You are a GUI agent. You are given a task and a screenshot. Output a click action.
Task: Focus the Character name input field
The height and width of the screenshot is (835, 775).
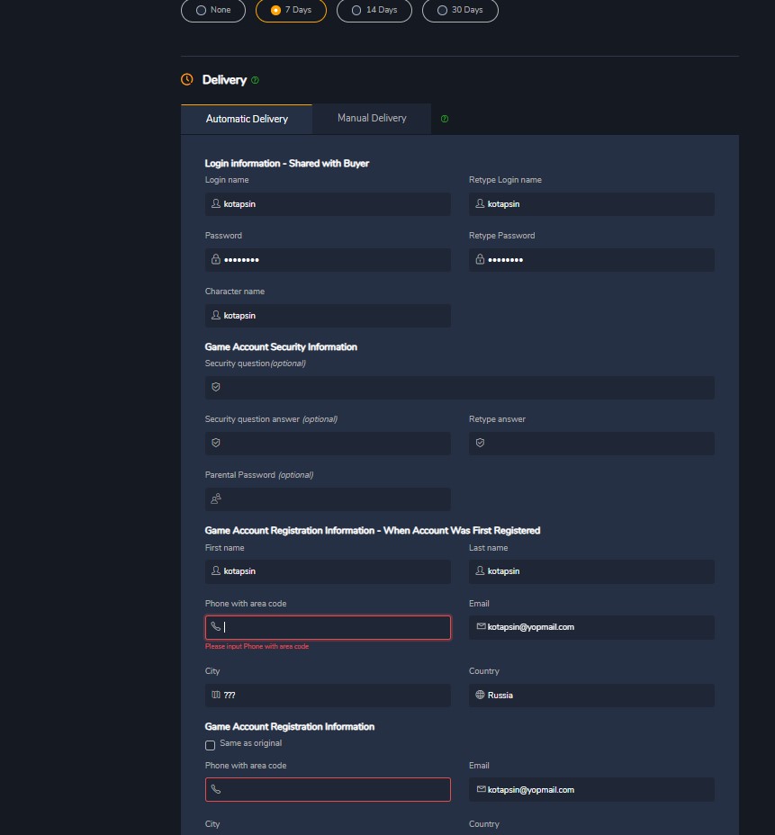point(328,316)
